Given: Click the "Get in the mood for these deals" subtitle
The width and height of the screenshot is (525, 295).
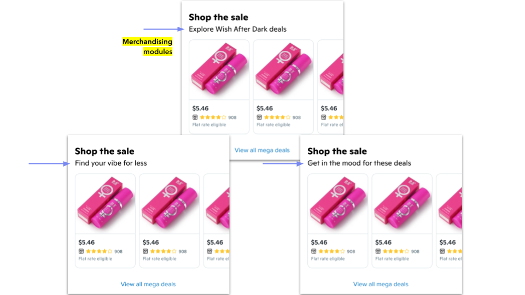Looking at the screenshot, I should point(359,163).
